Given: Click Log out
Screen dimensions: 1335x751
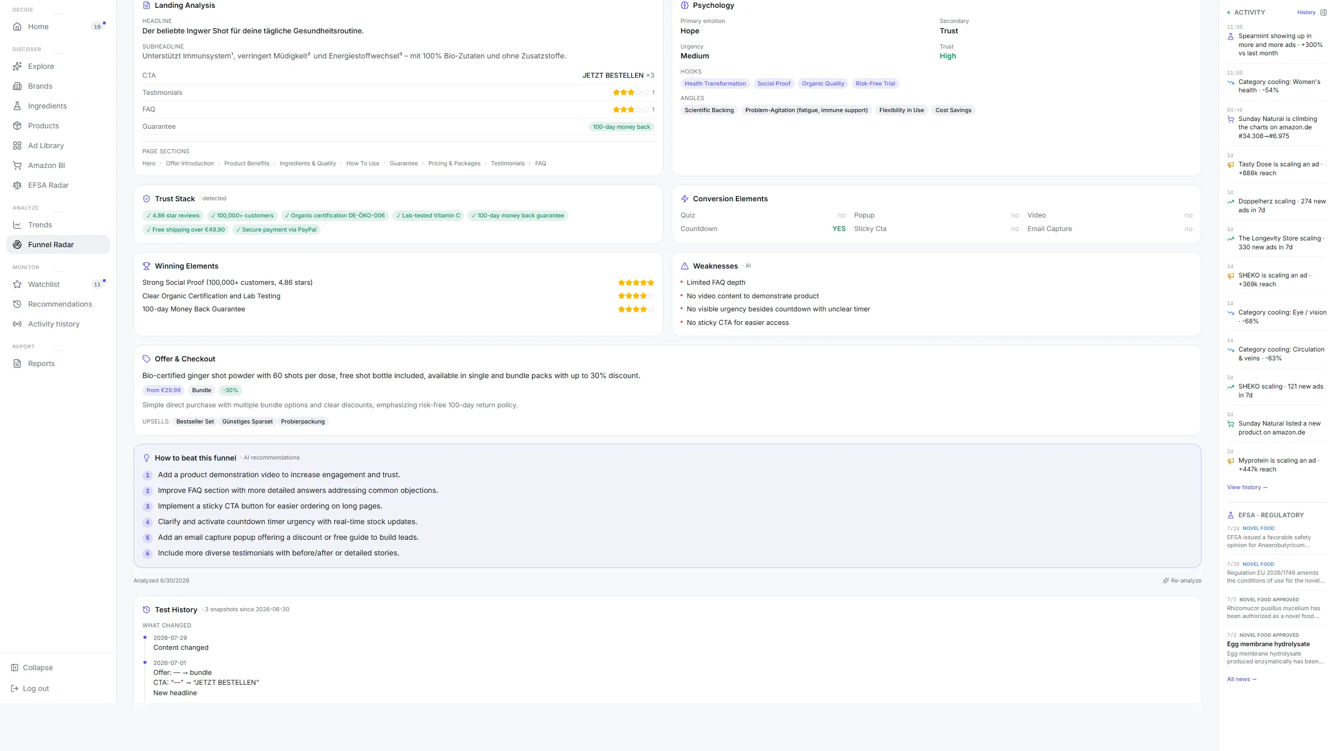Looking at the screenshot, I should point(30,688).
